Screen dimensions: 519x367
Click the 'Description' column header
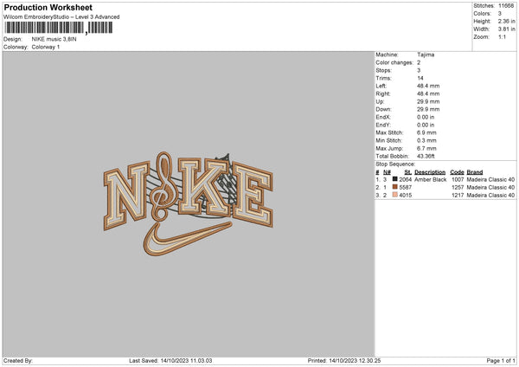click(430, 172)
